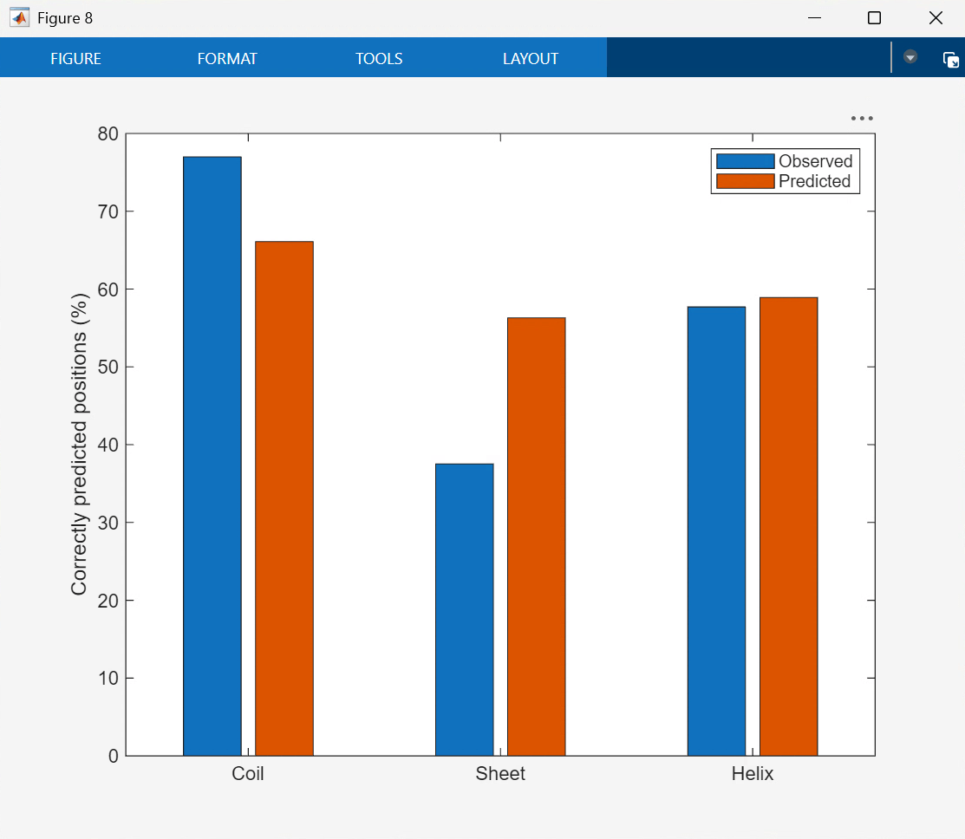Minimize the Figure 8 window
Viewport: 965px width, 839px height.
813,18
